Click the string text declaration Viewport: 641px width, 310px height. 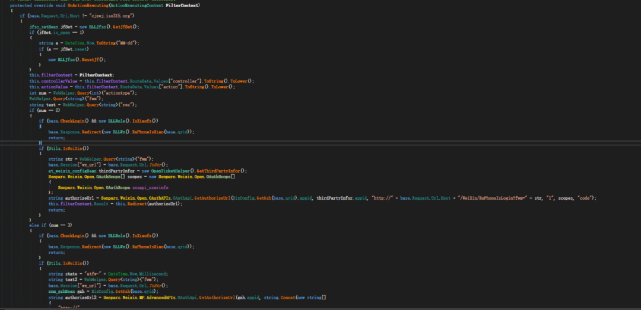[x=42, y=104]
